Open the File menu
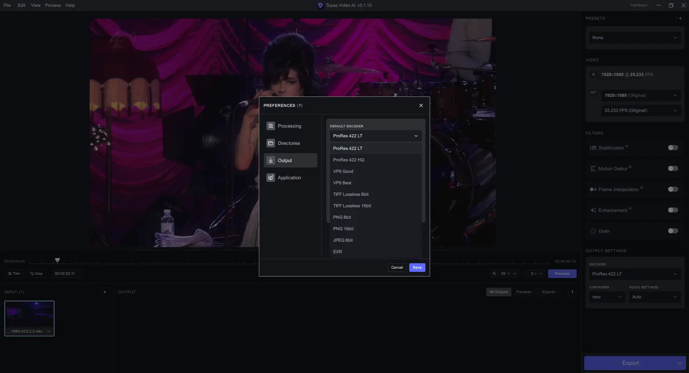 click(x=7, y=5)
